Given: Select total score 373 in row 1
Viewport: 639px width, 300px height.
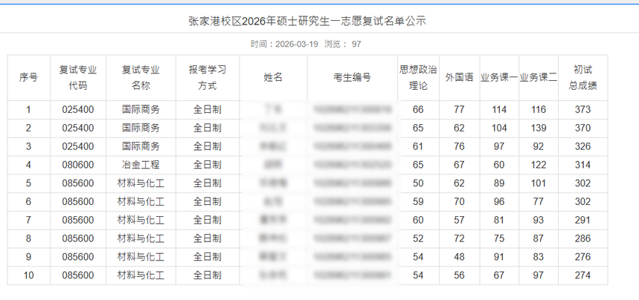Looking at the screenshot, I should 582,109.
